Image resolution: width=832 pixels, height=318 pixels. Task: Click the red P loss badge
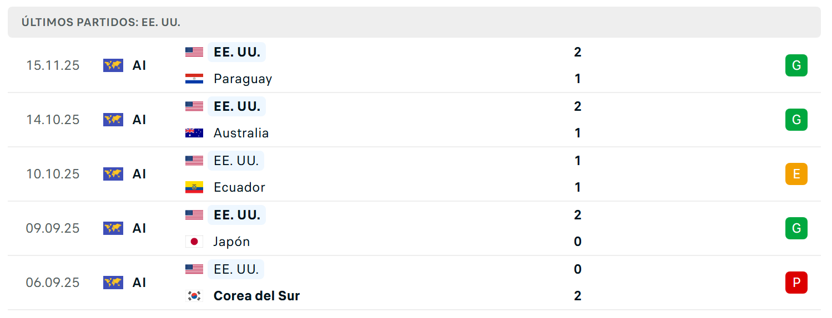pyautogui.click(x=796, y=283)
